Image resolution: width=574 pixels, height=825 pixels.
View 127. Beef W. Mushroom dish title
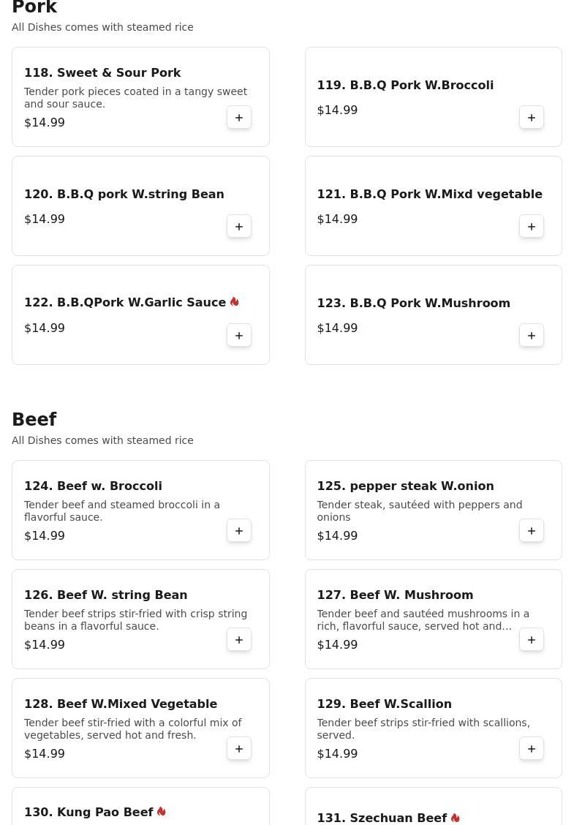tap(395, 595)
